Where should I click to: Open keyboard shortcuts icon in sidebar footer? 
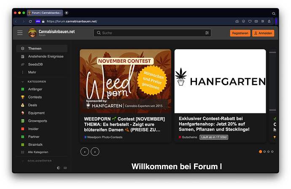65,168
